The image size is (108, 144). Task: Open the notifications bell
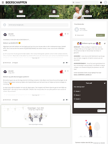coord(101,3)
